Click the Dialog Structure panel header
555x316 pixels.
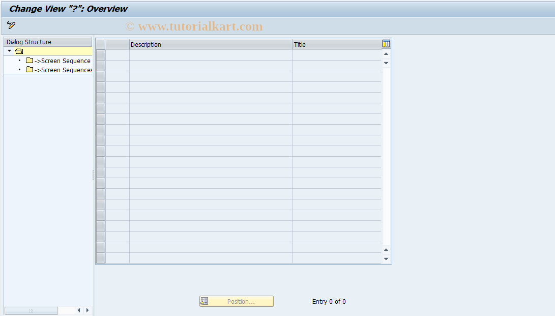[x=48, y=42]
